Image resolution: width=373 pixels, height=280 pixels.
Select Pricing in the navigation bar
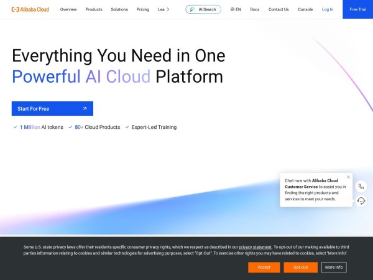point(143,9)
